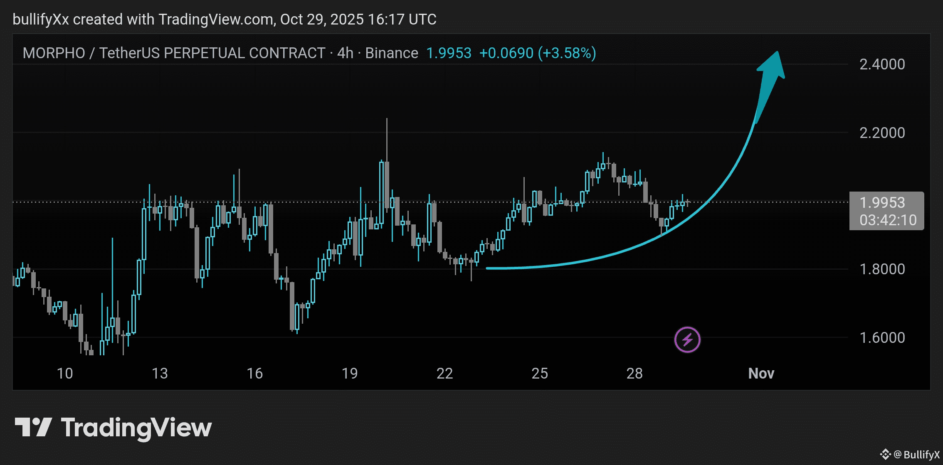Click the 22 date axis label
The width and height of the screenshot is (943, 465).
click(444, 373)
